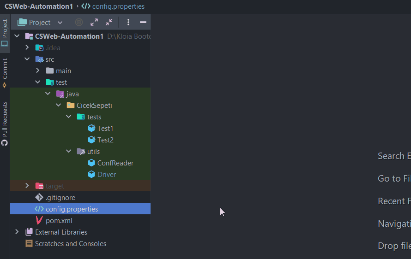Hide the Project tool window
This screenshot has width=411, height=259.
click(x=143, y=22)
